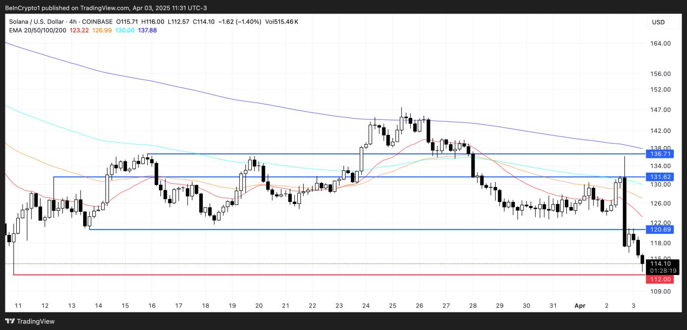Image resolution: width=687 pixels, height=330 pixels.
Task: Click the 147.00 price axis tick
Action: 661,110
